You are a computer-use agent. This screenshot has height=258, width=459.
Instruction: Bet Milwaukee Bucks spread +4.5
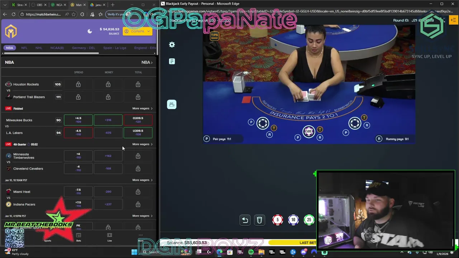click(x=78, y=120)
